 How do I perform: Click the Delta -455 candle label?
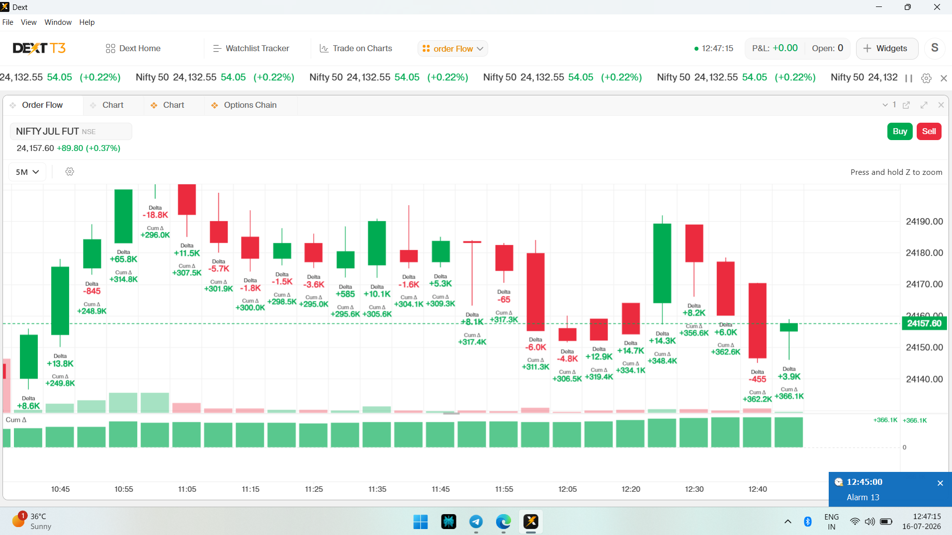coord(757,376)
